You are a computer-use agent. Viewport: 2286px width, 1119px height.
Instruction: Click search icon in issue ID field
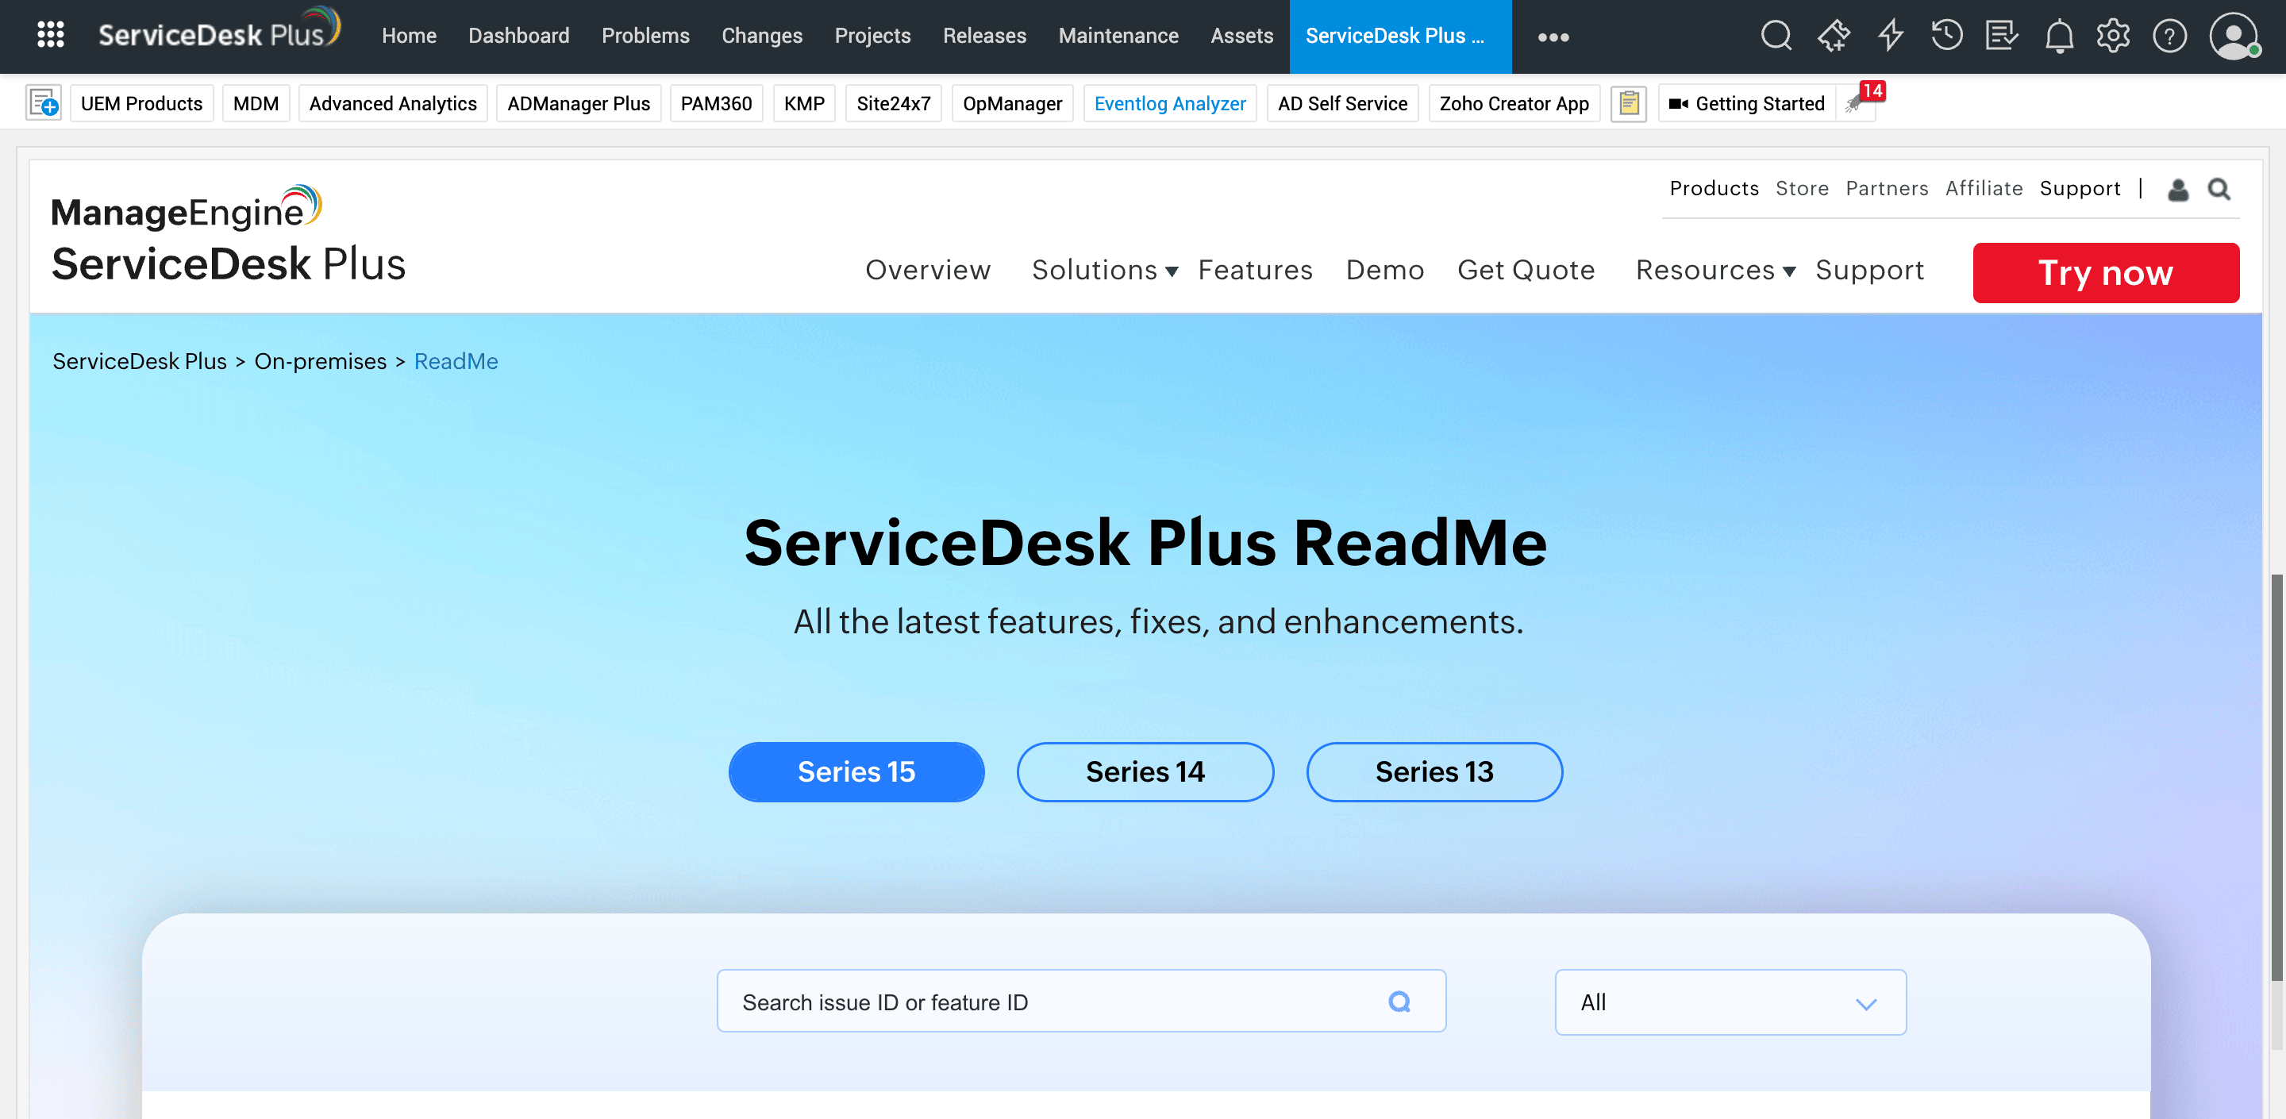click(x=1399, y=1001)
